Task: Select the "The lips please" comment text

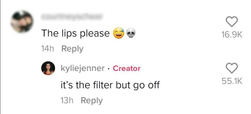Action: (x=75, y=34)
